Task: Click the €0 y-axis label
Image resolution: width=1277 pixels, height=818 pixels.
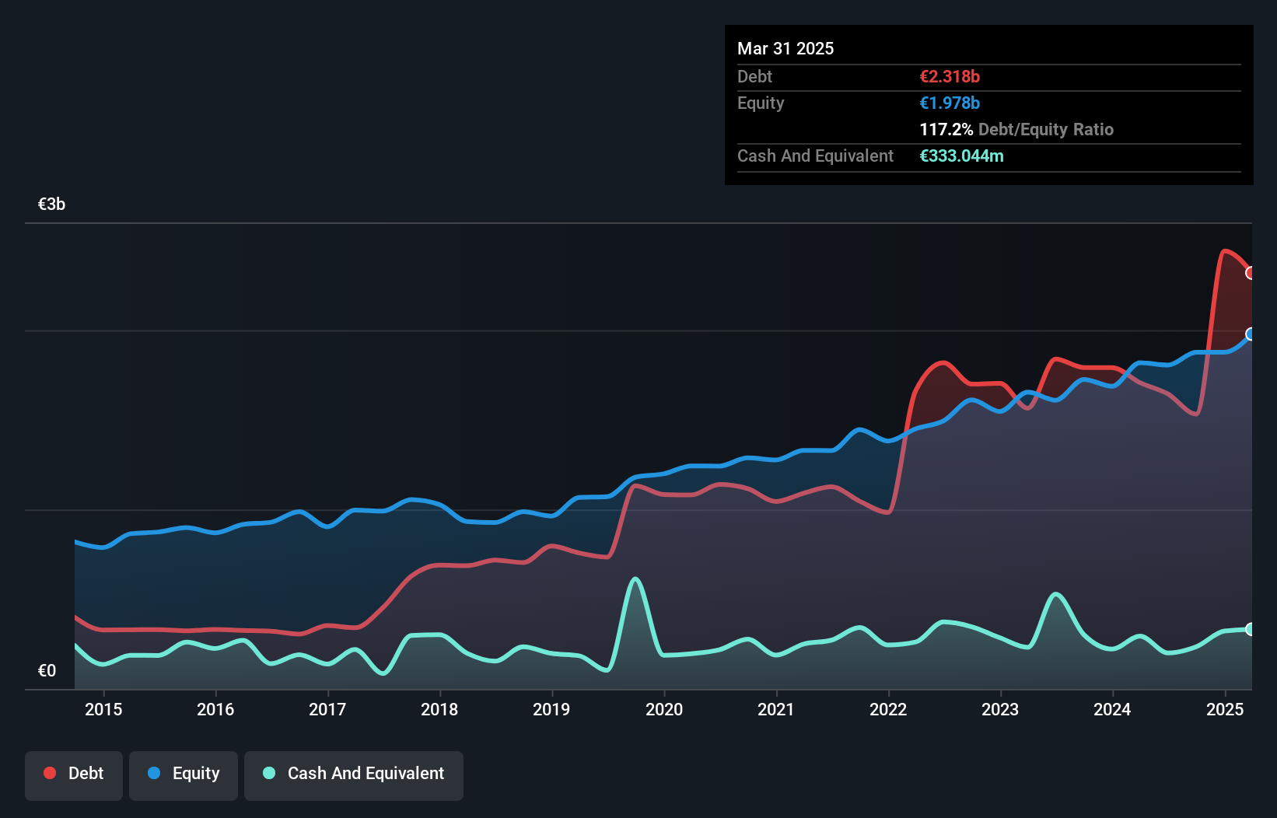Action: coord(47,671)
